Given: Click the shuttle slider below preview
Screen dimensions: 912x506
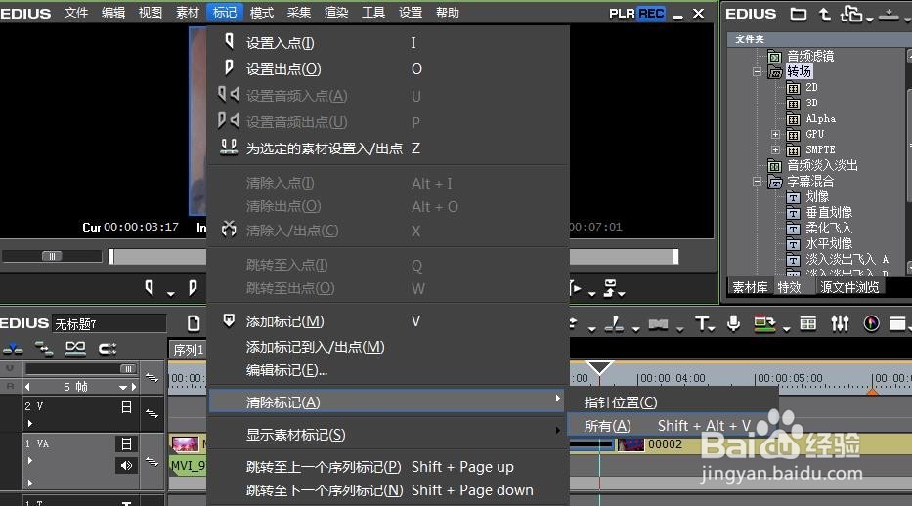Looking at the screenshot, I should click(x=52, y=256).
